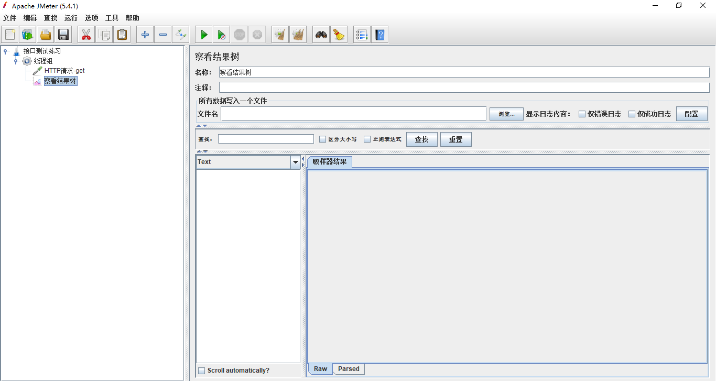The width and height of the screenshot is (716, 381).
Task: Click the New test plan icon
Action: tap(10, 35)
